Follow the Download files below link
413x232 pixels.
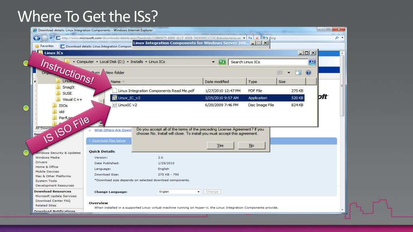tap(109, 141)
